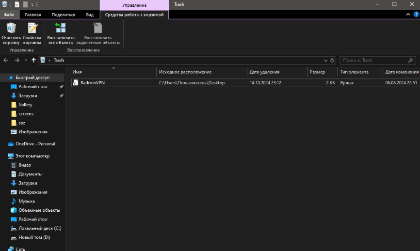420x251 pixels.
Task: Open the help question mark icon
Action: click(415, 15)
